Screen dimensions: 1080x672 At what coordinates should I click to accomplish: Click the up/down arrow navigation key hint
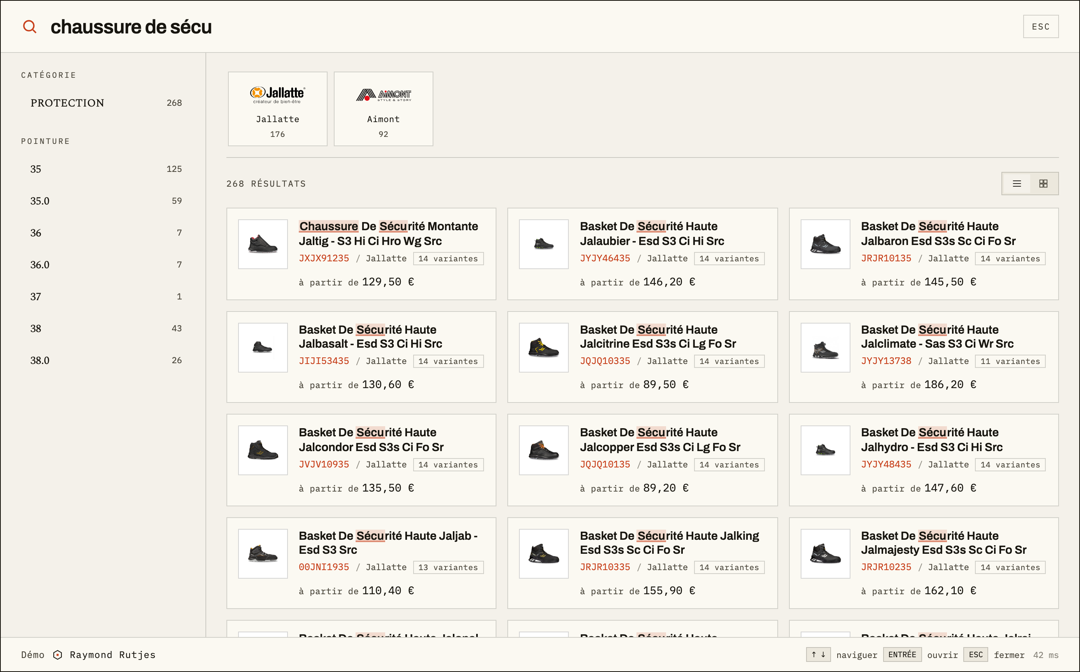coord(818,654)
